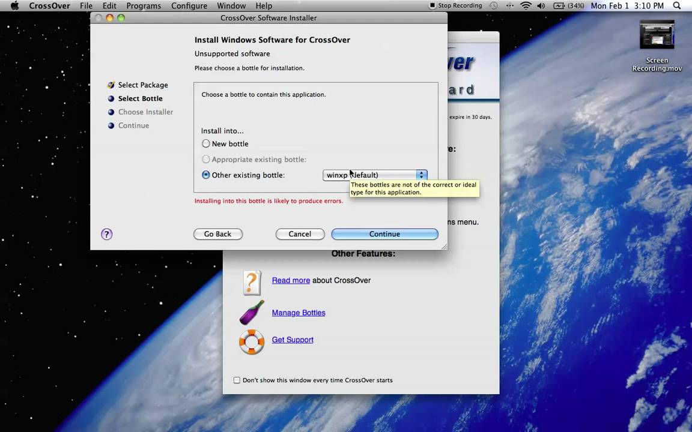Open the CrossOver application menu
The height and width of the screenshot is (432, 692).
pos(49,6)
